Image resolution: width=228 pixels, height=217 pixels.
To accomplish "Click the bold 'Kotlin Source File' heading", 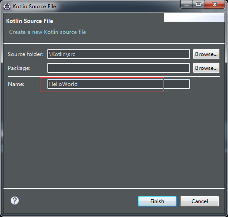I will tap(30, 21).
